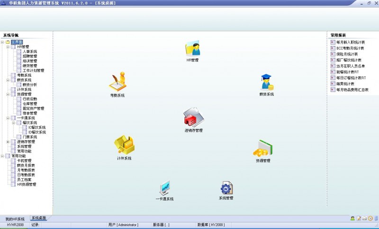Select 人事系统 in the navigation tree

[30, 52]
